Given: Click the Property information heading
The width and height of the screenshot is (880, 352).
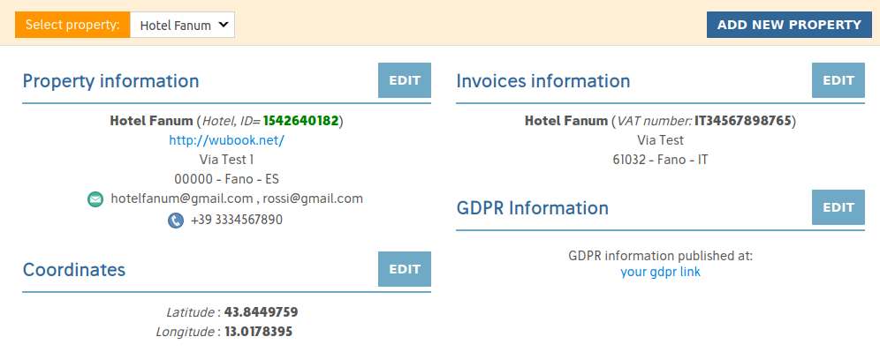Looking at the screenshot, I should pos(110,80).
